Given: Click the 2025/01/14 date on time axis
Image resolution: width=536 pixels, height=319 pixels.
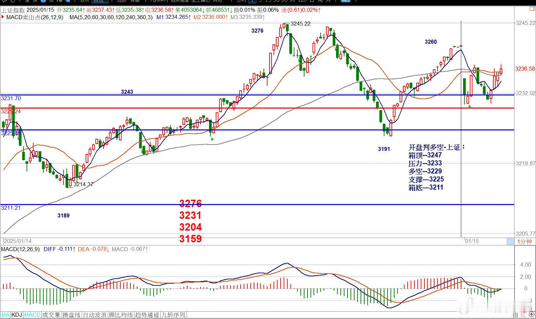Looking at the screenshot, I should 18,241.
